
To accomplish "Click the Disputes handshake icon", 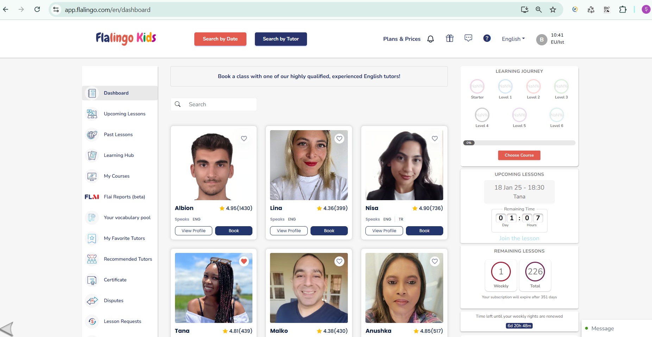I will pyautogui.click(x=92, y=301).
